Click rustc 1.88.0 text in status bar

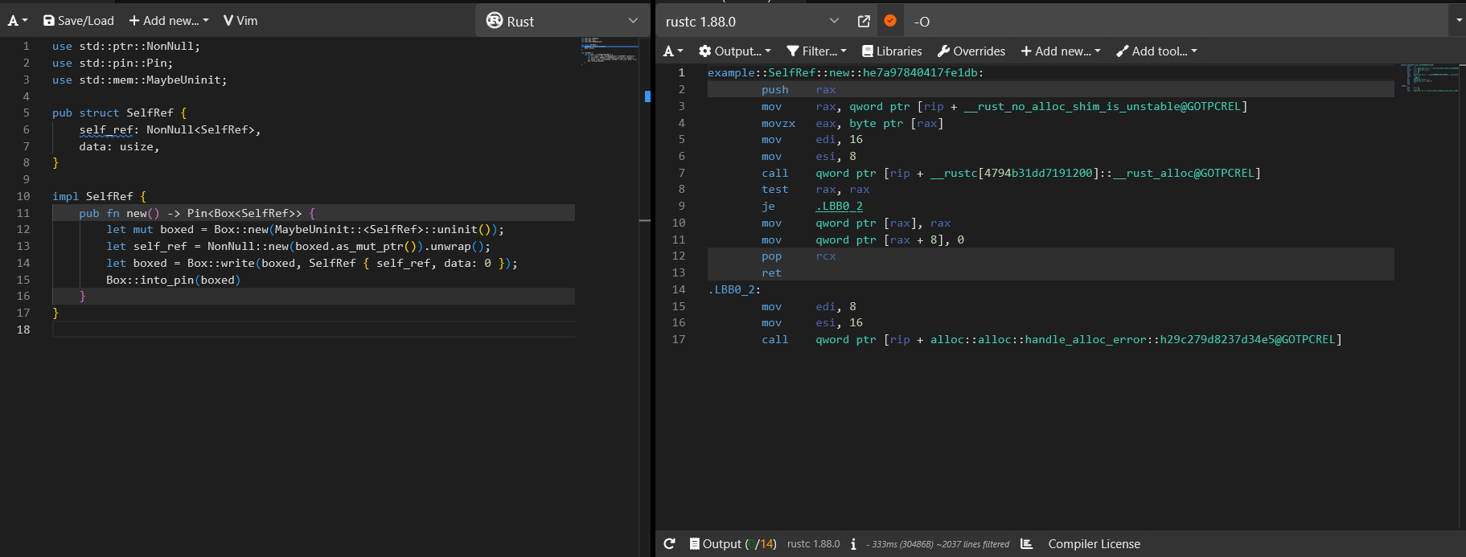pos(813,544)
